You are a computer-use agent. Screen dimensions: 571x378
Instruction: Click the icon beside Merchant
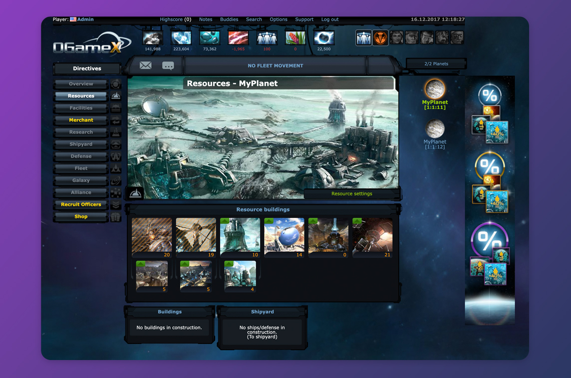pos(116,120)
